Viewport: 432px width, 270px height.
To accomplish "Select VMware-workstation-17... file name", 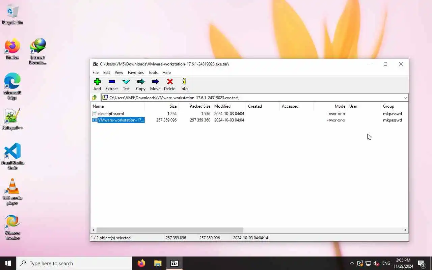I will click(121, 120).
